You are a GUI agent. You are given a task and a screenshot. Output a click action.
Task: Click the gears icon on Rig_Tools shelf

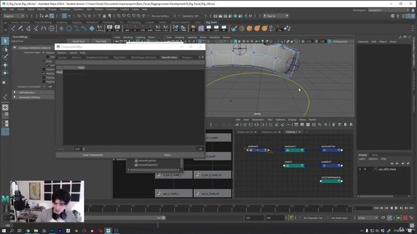pos(272,29)
